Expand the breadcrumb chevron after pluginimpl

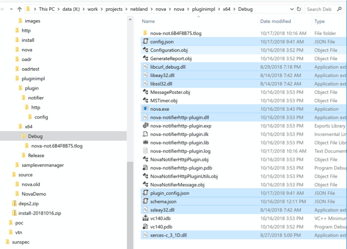pos(219,9)
